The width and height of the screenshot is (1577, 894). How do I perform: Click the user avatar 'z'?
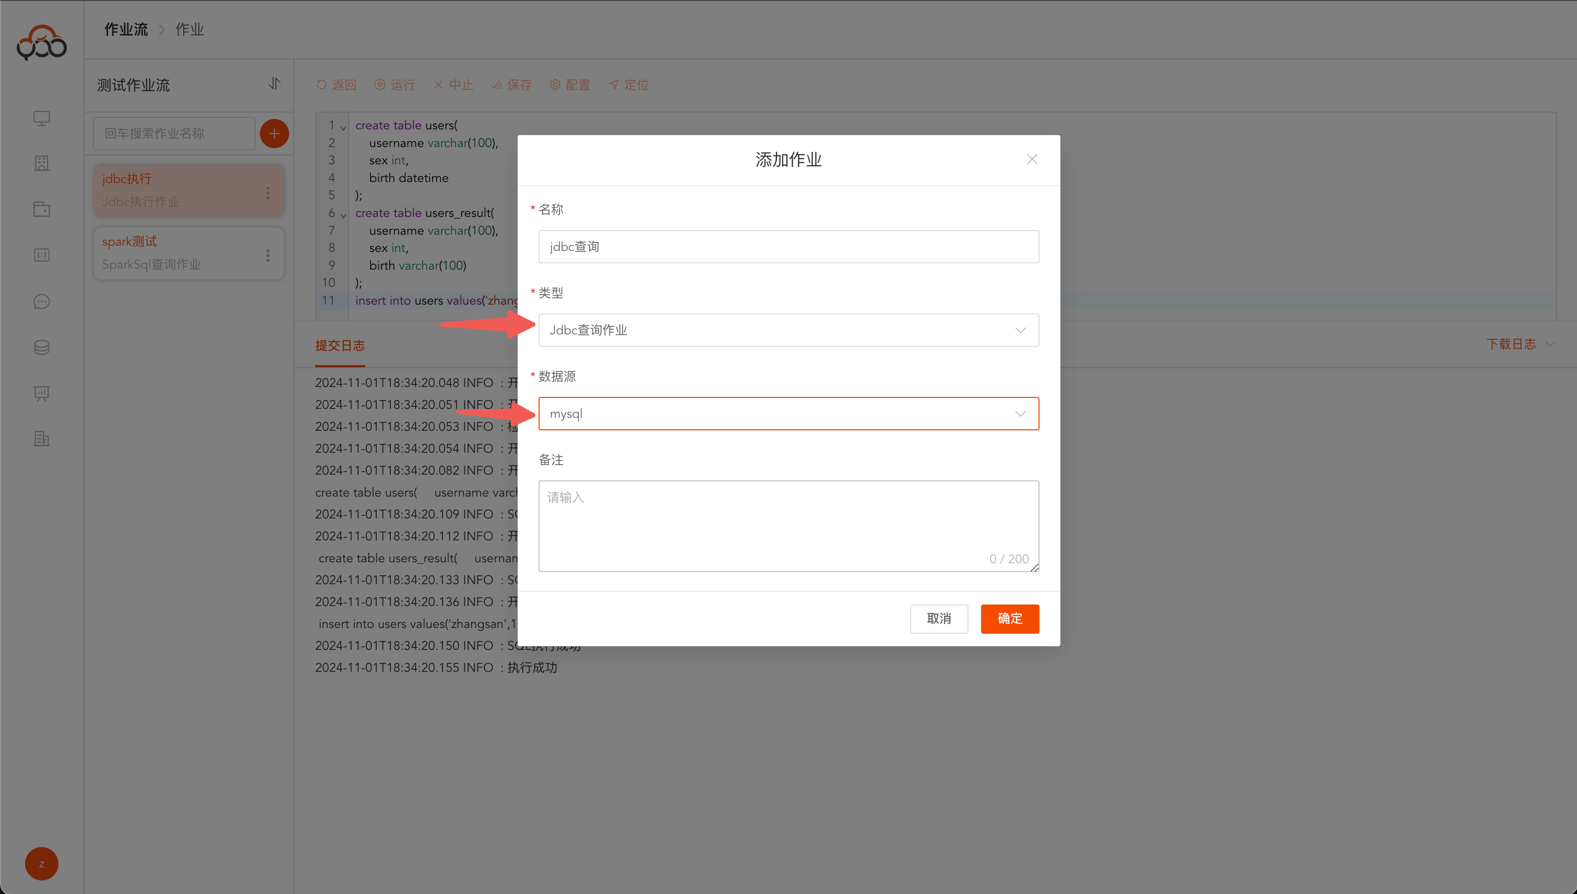click(x=42, y=864)
